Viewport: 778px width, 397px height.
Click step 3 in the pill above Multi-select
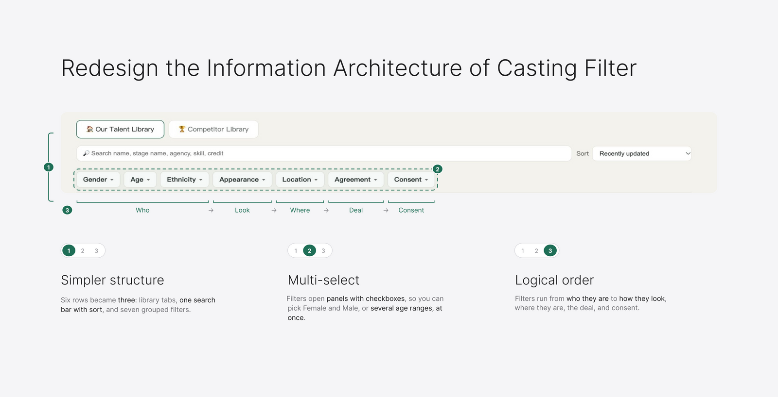323,251
